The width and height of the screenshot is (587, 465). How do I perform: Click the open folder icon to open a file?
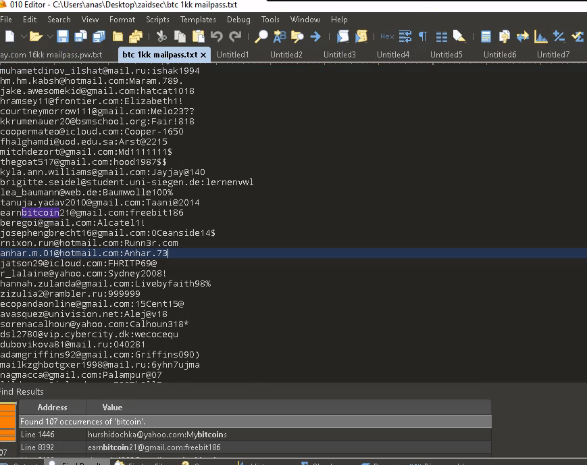coord(36,36)
